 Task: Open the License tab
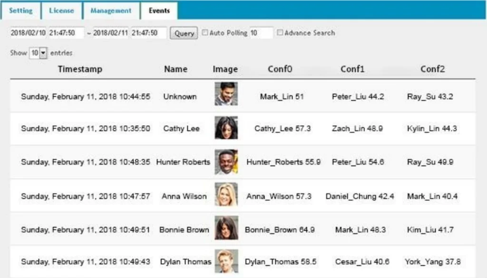click(x=61, y=11)
